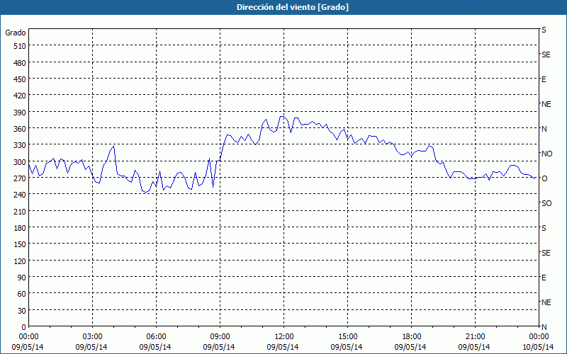Select the 510 degree axis label
The image size is (567, 354).
click(21, 46)
